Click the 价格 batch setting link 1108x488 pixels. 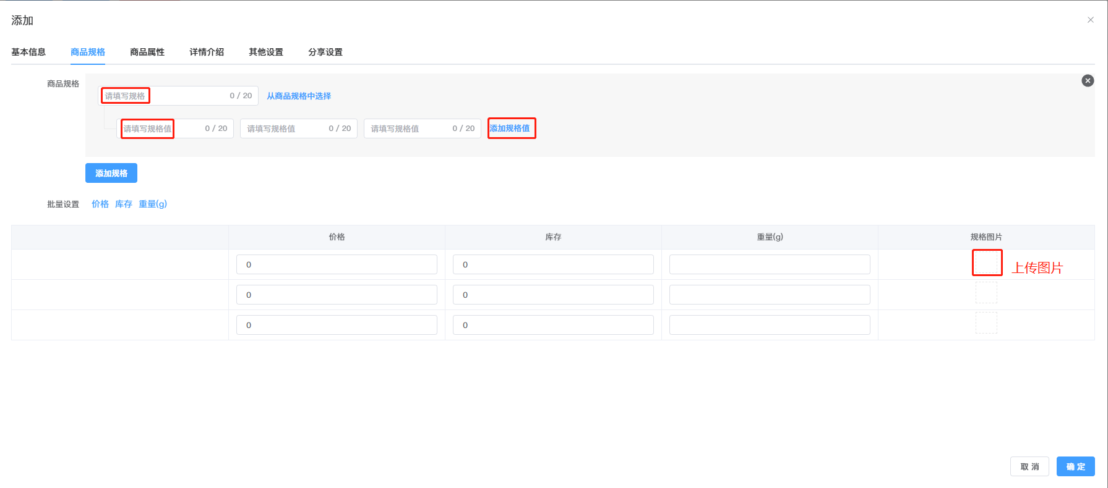[x=100, y=204]
